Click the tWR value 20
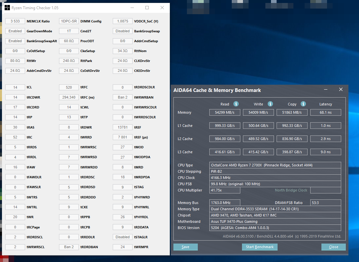The height and width of the screenshot is (262, 359). click(x=15, y=217)
